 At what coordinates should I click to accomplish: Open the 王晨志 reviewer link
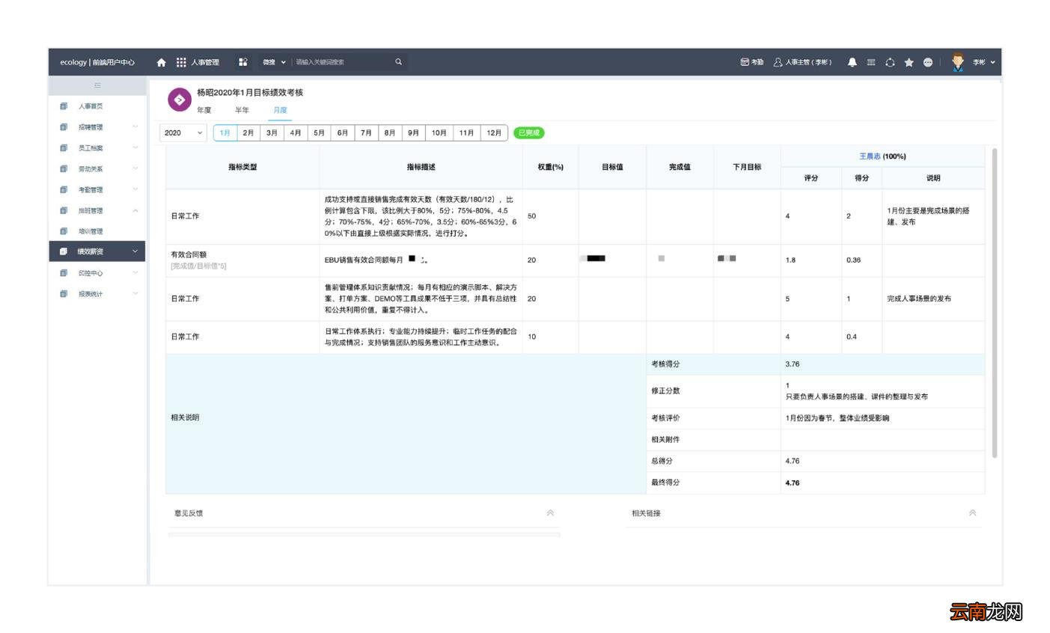[x=870, y=156]
